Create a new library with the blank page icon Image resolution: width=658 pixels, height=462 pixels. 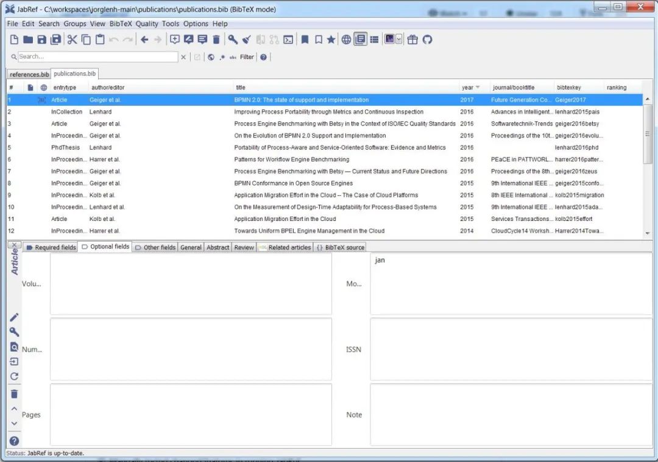(x=14, y=40)
